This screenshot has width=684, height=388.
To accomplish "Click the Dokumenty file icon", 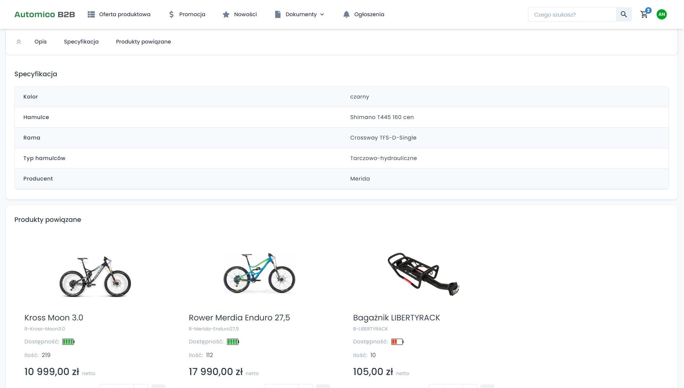I will pyautogui.click(x=277, y=14).
